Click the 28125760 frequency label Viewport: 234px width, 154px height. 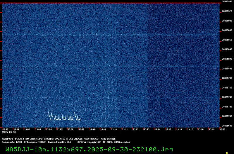(227, 88)
